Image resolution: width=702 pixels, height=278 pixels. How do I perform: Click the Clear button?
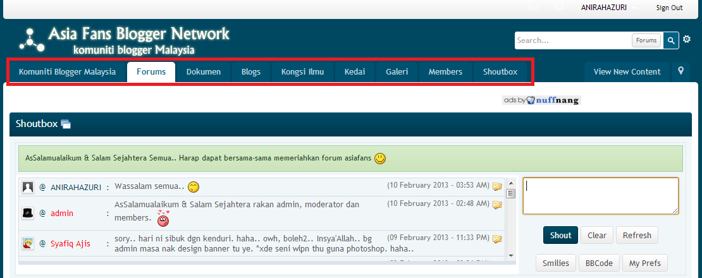(597, 235)
